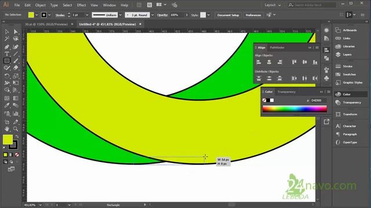
Task: Click Horizontal Align Left icon
Action: [x=259, y=62]
